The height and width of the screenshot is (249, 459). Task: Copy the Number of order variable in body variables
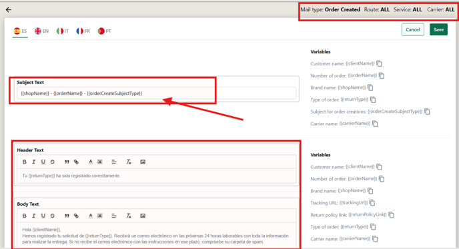coord(382,179)
